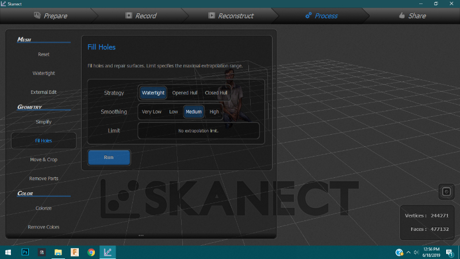Image resolution: width=460 pixels, height=259 pixels.
Task: Open the Prepare tab
Action: [51, 16]
